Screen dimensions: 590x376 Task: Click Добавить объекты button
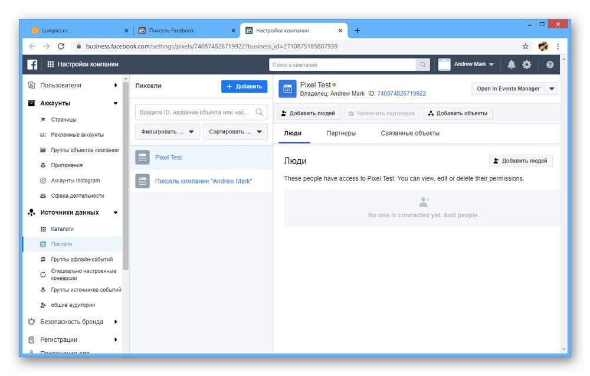coord(458,113)
